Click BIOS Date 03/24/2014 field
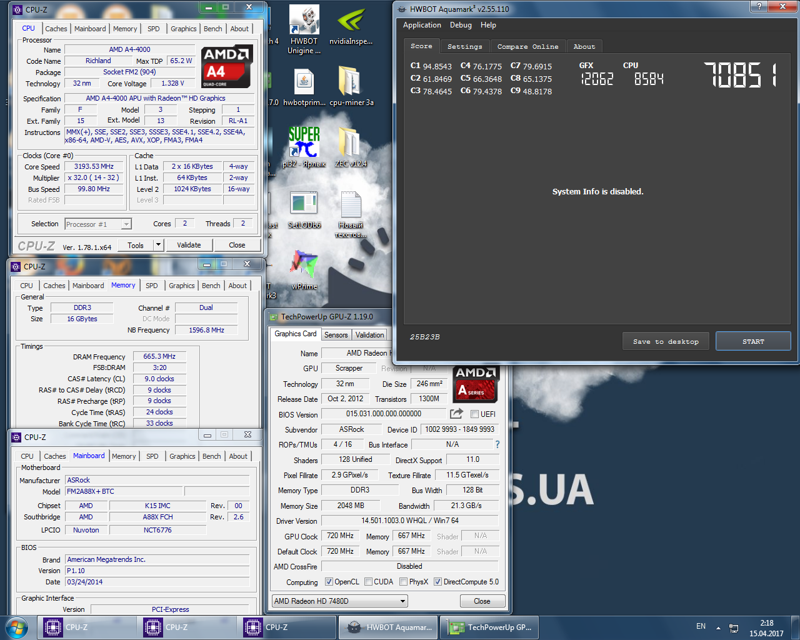Viewport: 800px width, 640px height. click(x=157, y=582)
